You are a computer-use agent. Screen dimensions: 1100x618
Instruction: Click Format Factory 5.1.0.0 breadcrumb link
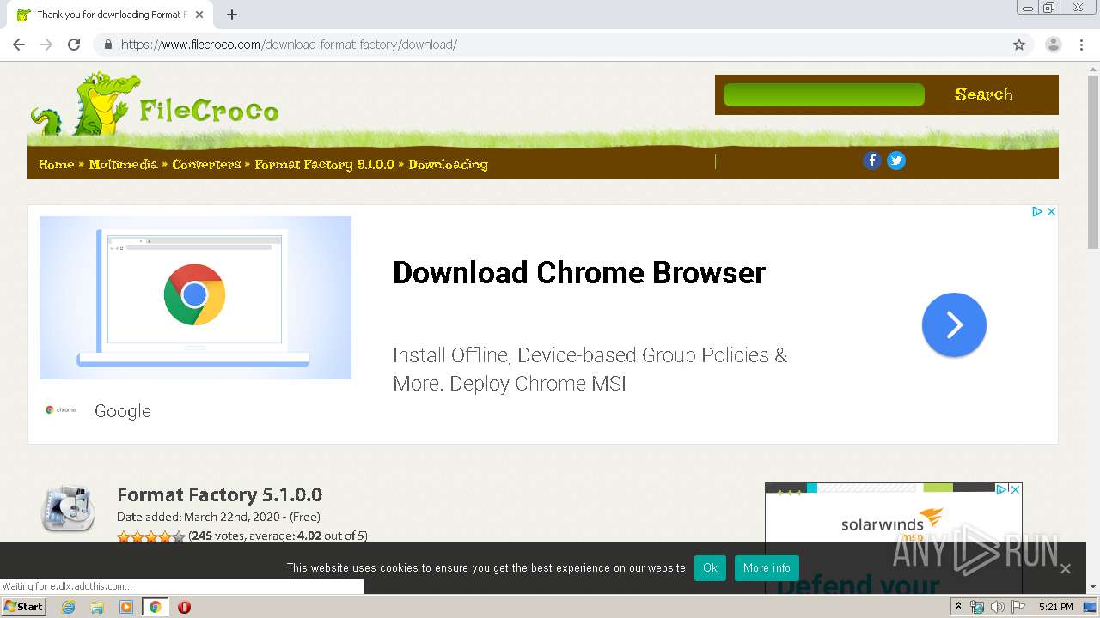pyautogui.click(x=324, y=164)
